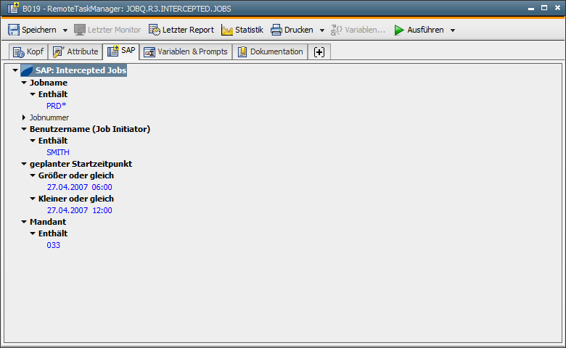Select SAP: Intercepted Jobs label
The image size is (566, 348).
click(x=81, y=70)
